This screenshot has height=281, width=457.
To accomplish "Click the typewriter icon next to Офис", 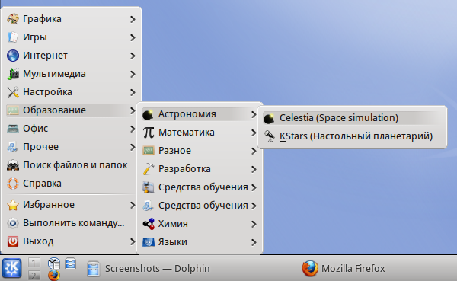I will tap(13, 129).
